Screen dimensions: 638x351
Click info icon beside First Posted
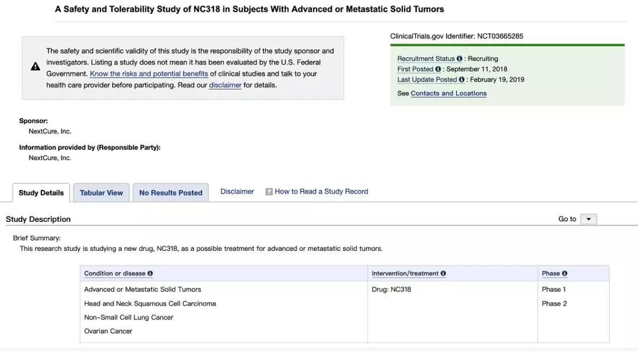(438, 70)
